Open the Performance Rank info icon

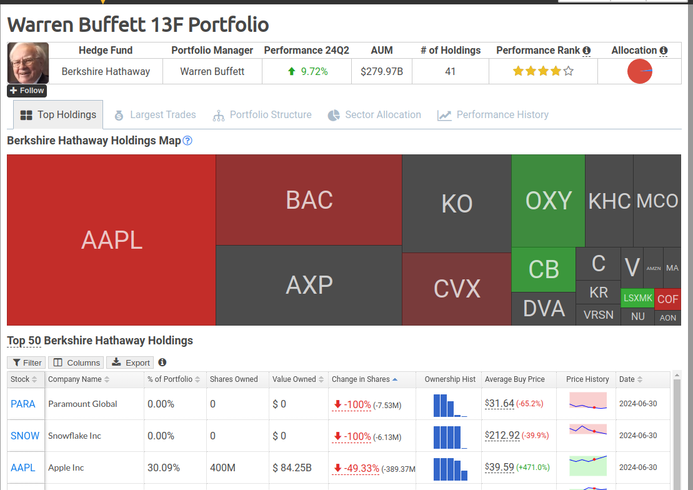(x=587, y=51)
